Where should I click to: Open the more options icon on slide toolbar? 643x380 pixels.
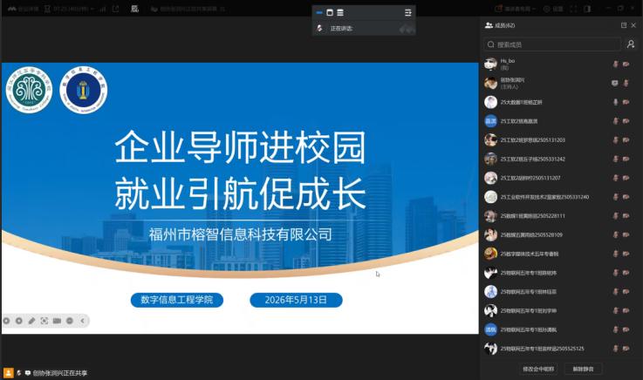coord(70,321)
